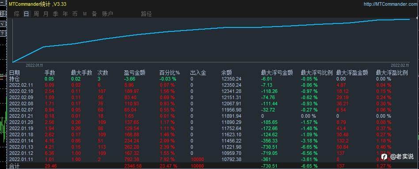Switch to the 季 quarterly tab
The image size is (419, 169).
(x=55, y=14)
